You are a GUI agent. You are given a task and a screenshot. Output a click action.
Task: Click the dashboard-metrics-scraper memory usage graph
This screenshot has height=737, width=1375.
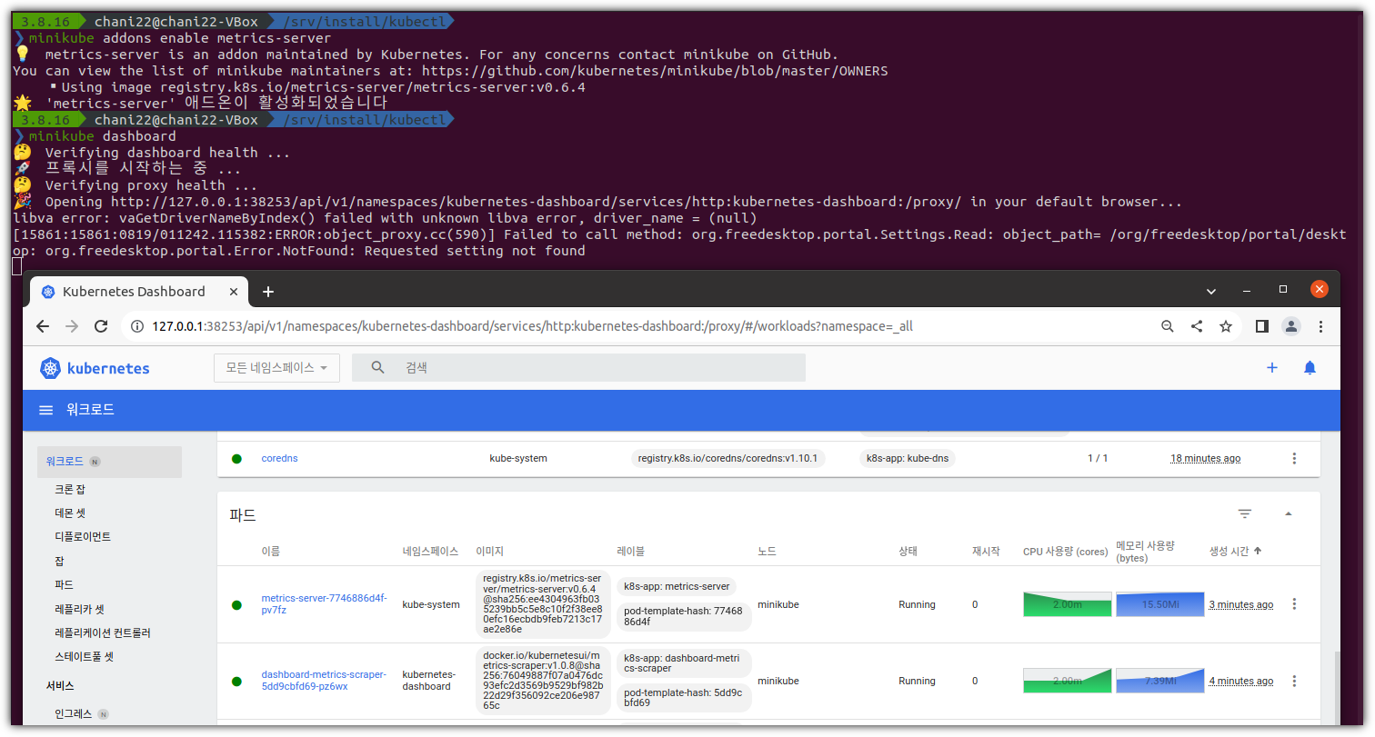[1159, 681]
